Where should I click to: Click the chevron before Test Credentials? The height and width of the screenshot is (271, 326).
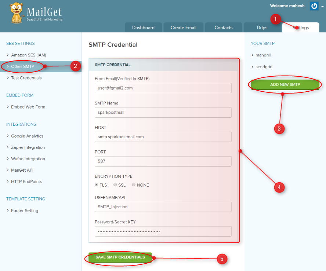[x=8, y=78]
